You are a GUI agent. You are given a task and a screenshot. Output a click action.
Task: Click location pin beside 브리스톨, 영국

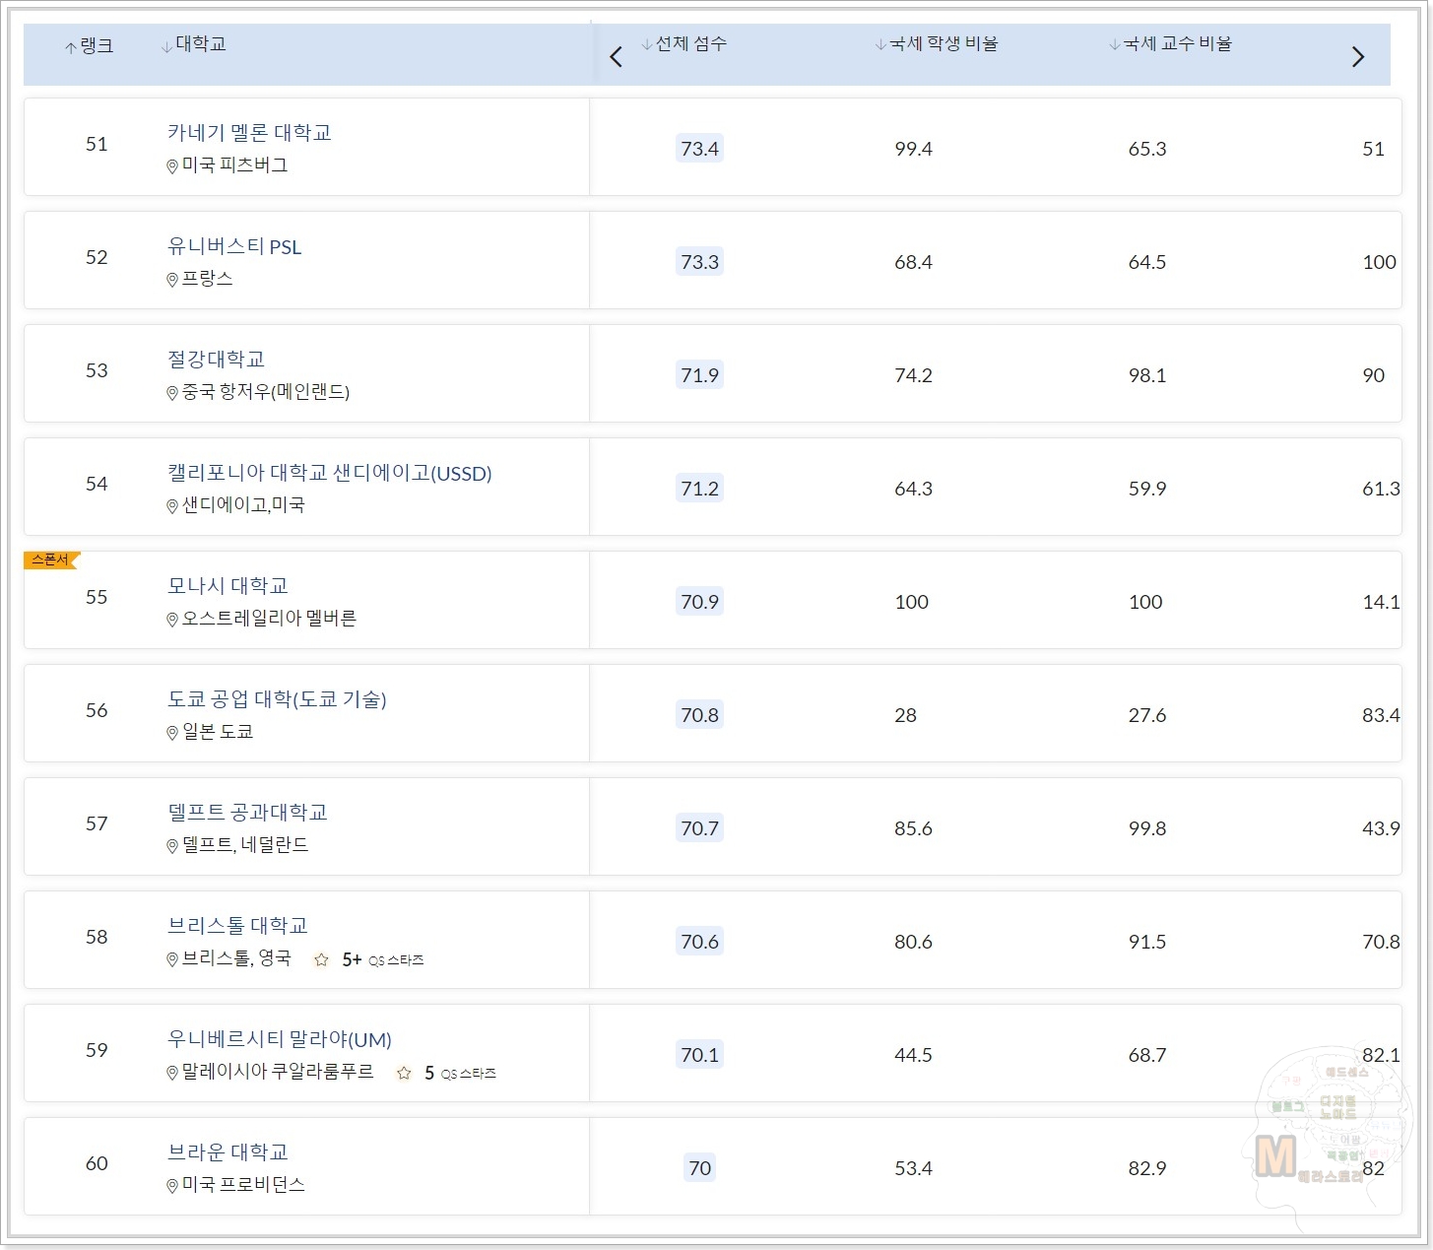click(x=172, y=959)
